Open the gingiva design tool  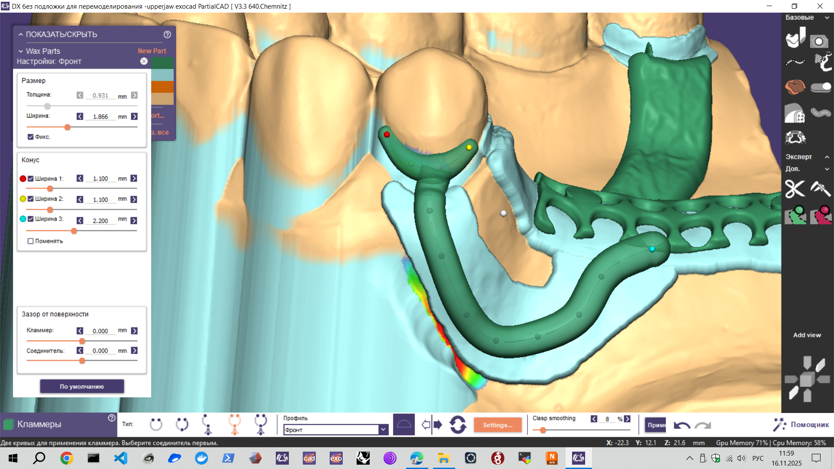(794, 87)
